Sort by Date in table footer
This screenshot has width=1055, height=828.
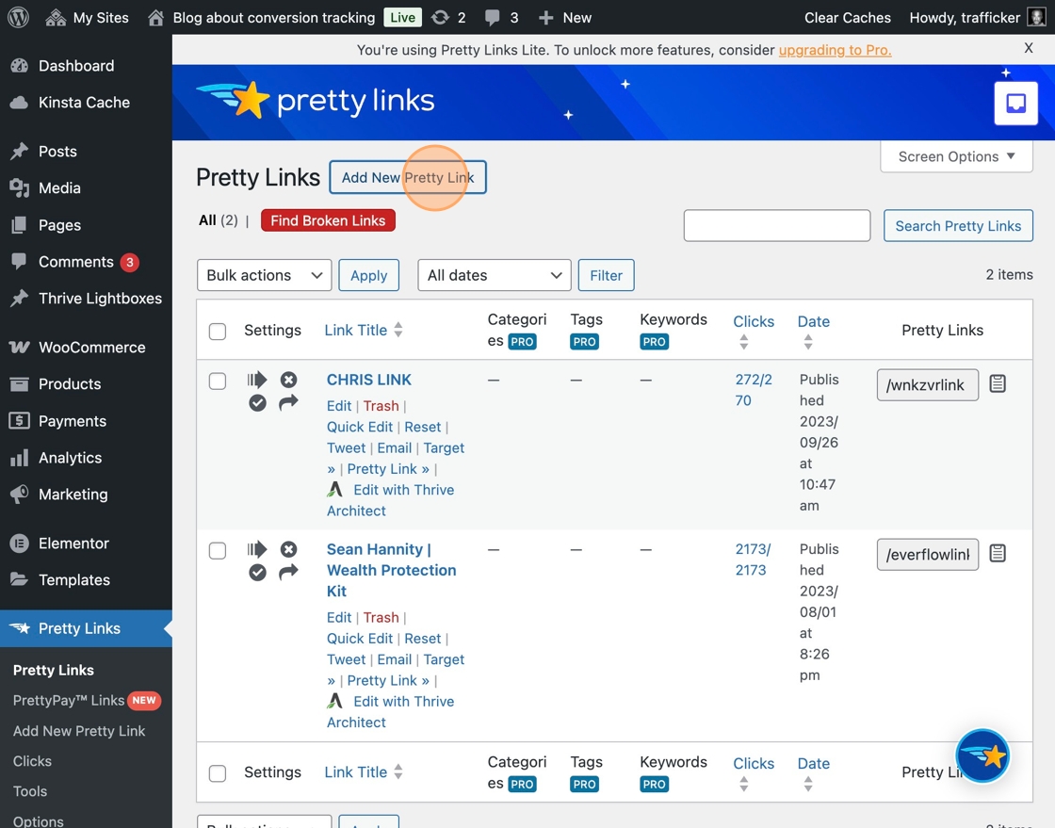[813, 772]
